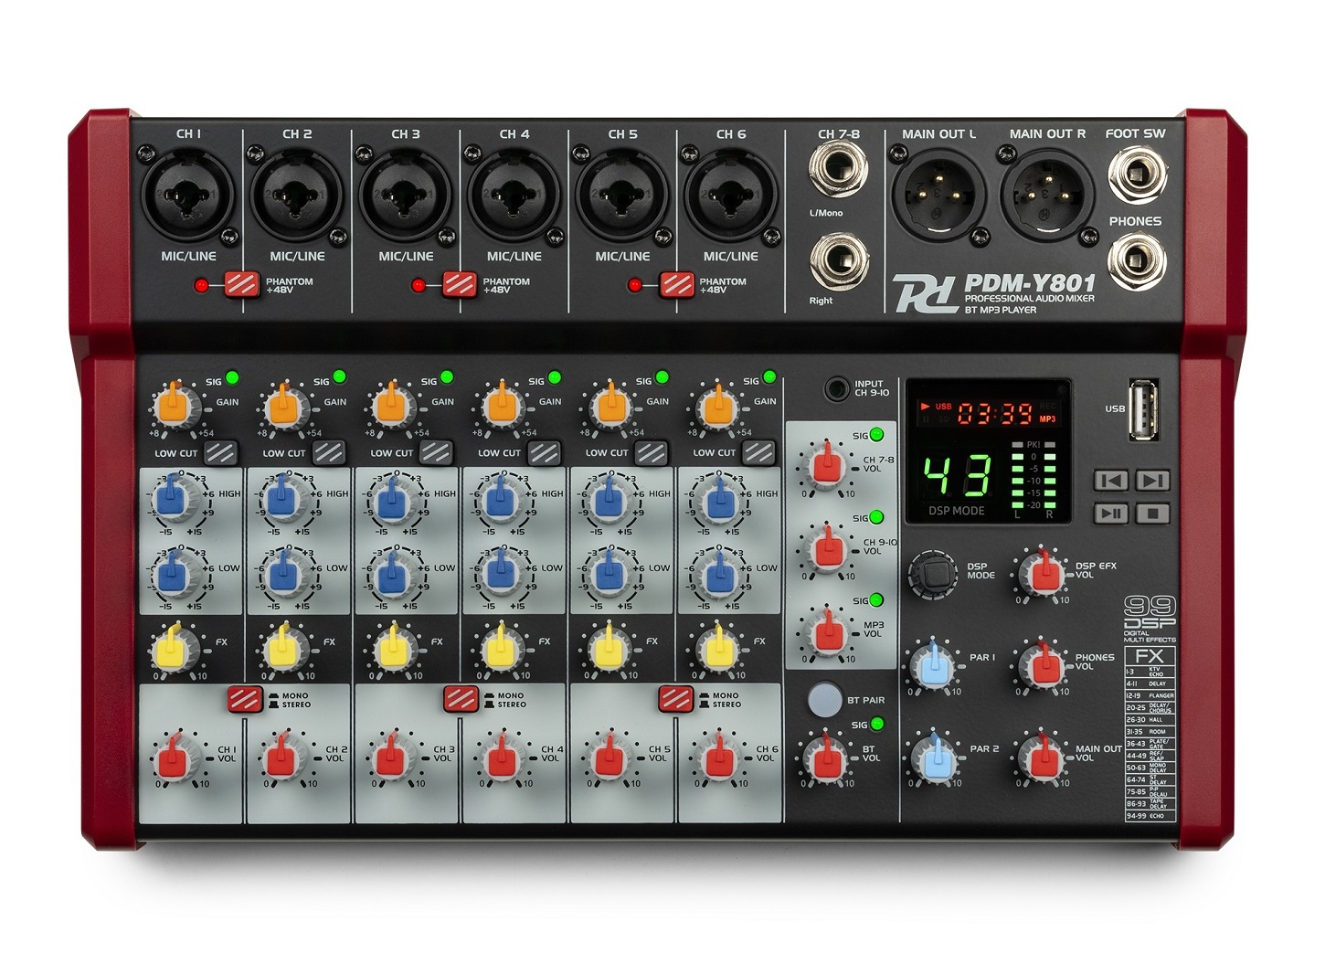Click the CH 3 blue HIGH EQ knob

[x=390, y=500]
